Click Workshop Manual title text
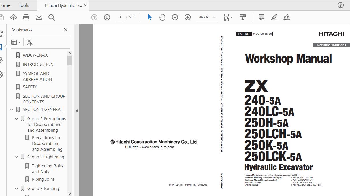The height and width of the screenshot is (196, 350). pos(288,59)
